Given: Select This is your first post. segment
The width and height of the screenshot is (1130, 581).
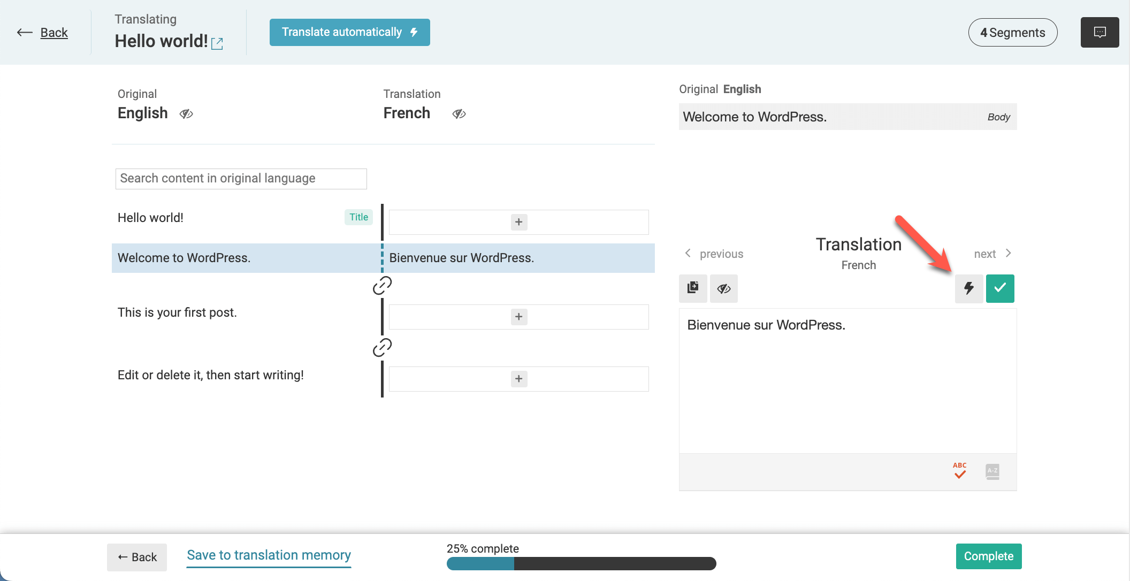Looking at the screenshot, I should (x=177, y=312).
